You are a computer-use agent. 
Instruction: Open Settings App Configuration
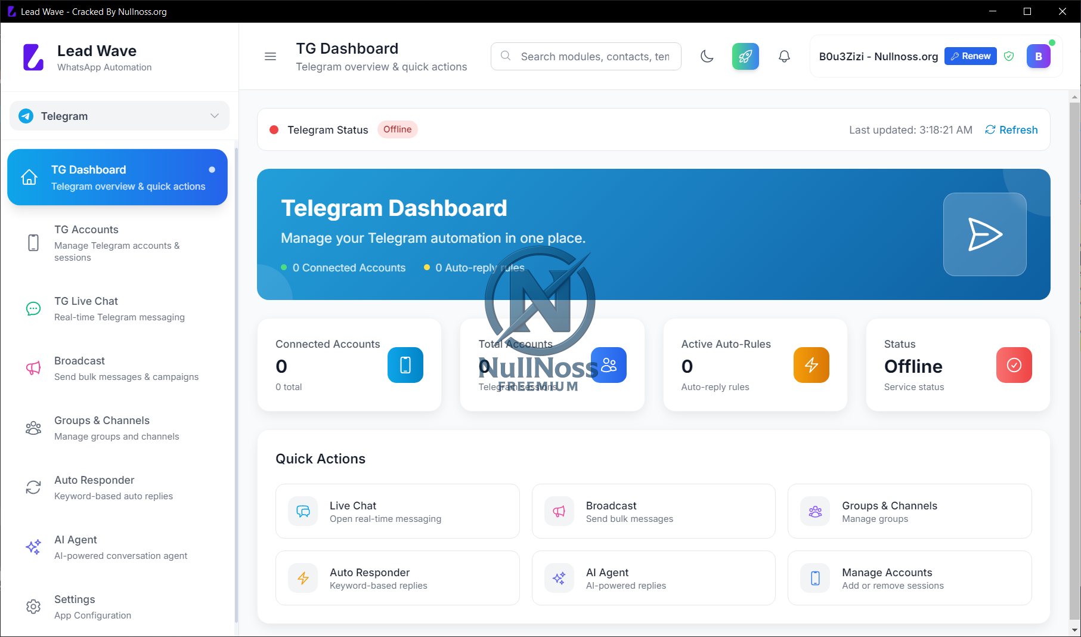tap(117, 607)
